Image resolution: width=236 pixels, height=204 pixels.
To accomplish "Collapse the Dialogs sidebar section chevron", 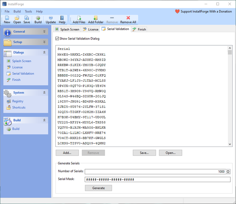I will coord(44,52).
